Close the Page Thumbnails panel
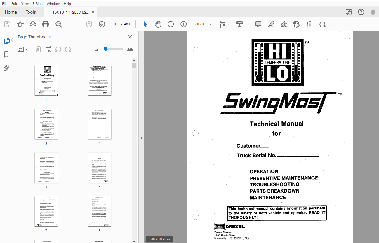 point(130,37)
